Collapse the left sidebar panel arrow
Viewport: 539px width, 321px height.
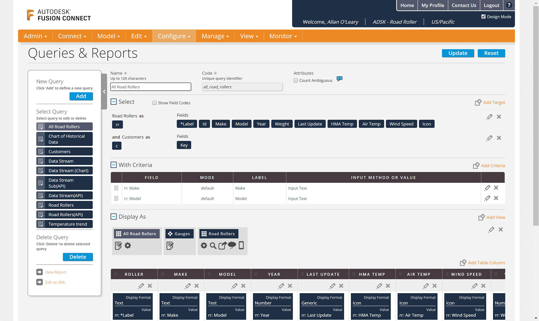(x=104, y=91)
